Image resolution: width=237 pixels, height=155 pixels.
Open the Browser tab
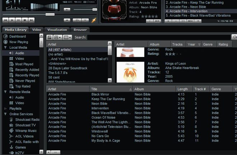coord(80,30)
